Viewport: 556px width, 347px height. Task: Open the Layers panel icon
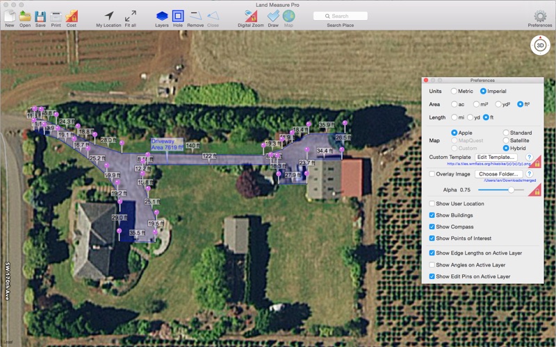click(x=162, y=16)
